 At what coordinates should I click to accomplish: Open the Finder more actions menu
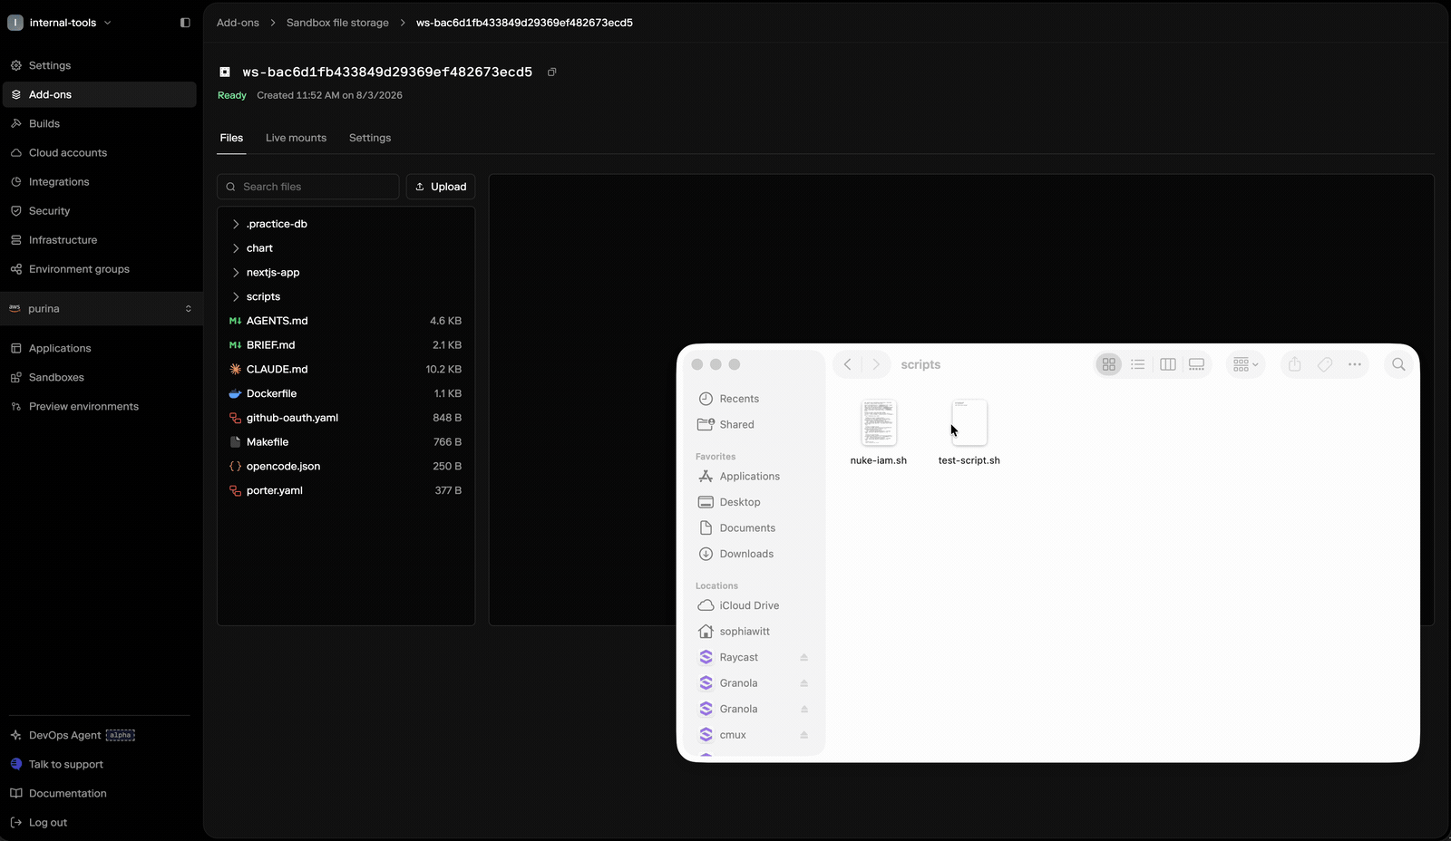pos(1355,364)
